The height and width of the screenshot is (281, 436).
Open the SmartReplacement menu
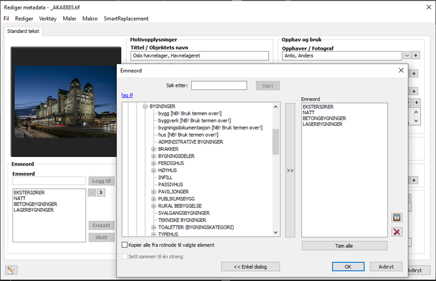pos(126,19)
